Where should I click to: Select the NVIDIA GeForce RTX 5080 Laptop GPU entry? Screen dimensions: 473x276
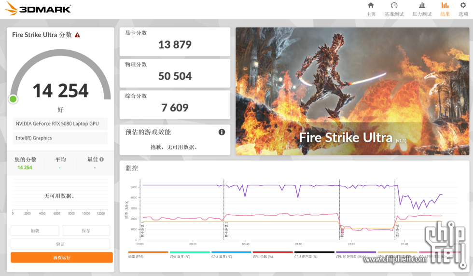[60, 124]
